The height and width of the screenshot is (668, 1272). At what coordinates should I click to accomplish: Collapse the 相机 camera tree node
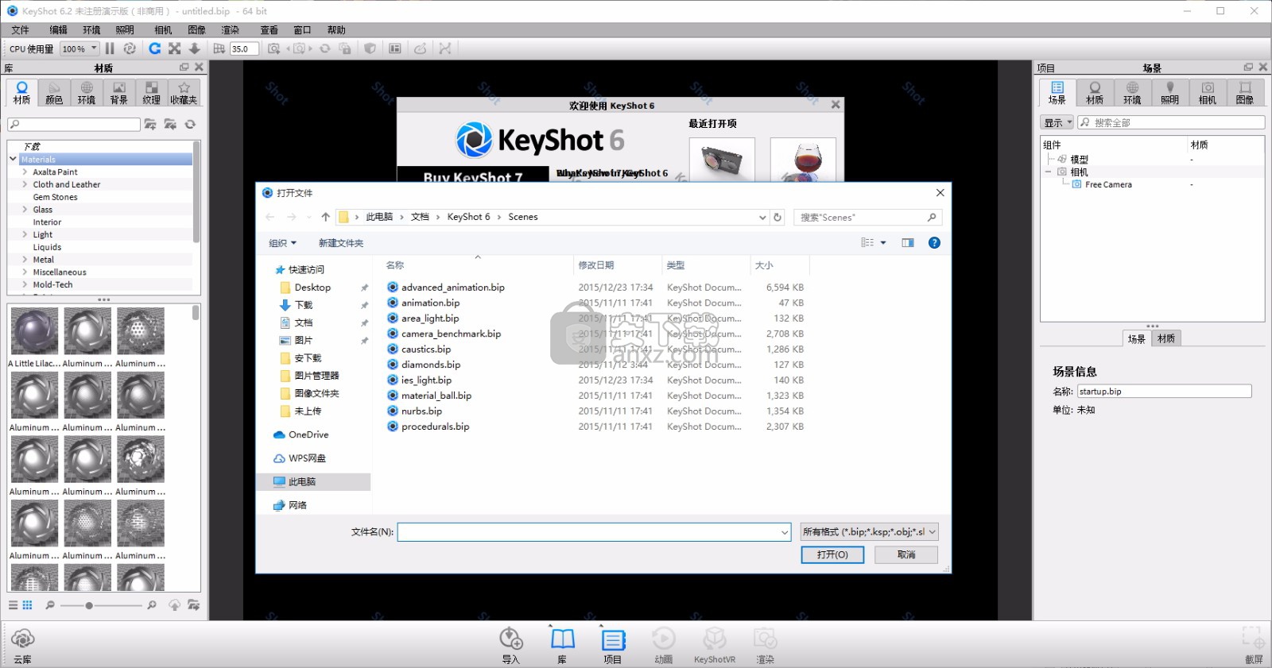(x=1049, y=172)
